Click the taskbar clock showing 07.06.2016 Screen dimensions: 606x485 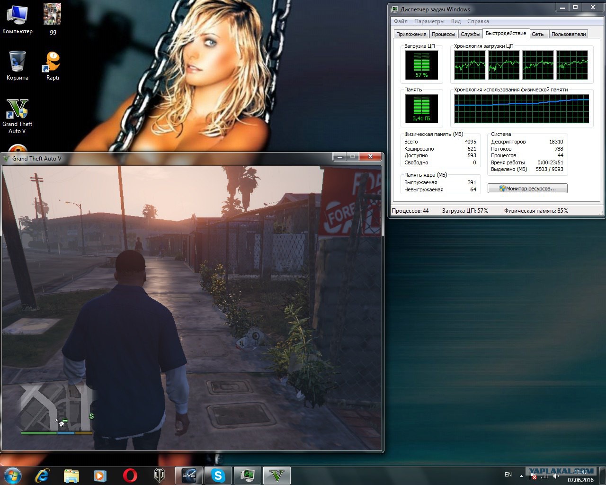[581, 476]
